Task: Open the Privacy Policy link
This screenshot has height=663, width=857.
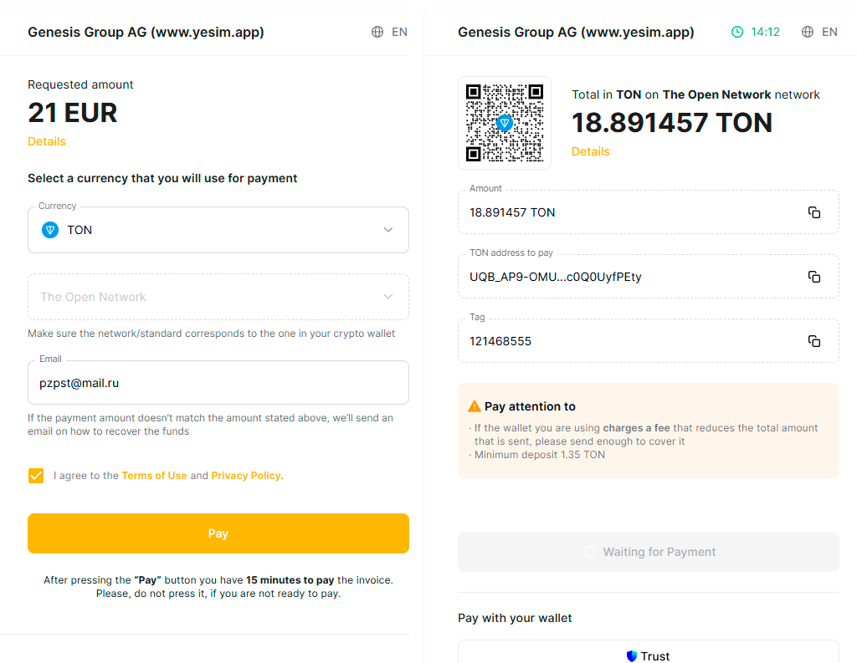Action: [x=247, y=476]
